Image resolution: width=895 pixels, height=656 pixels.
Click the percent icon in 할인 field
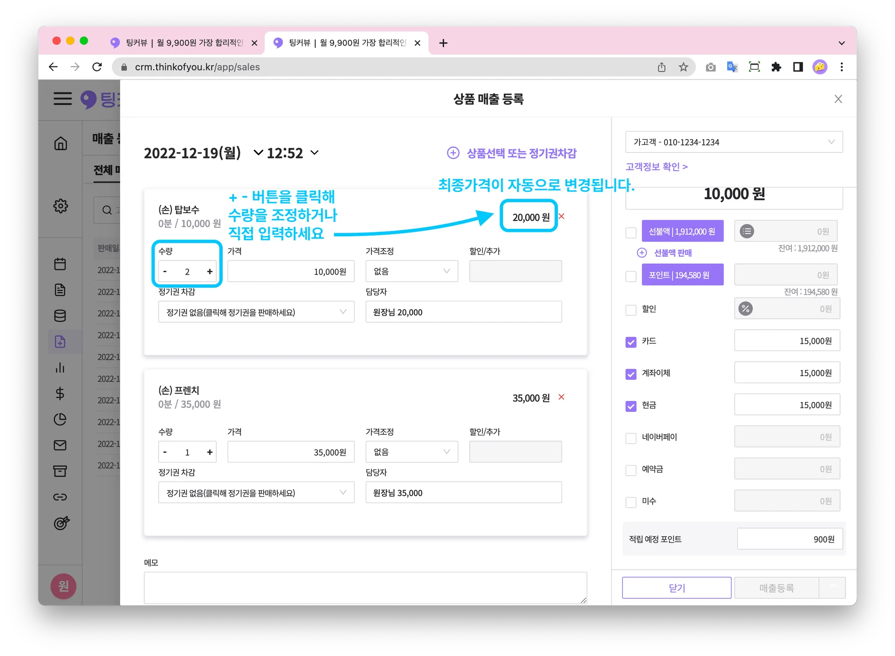coord(746,309)
